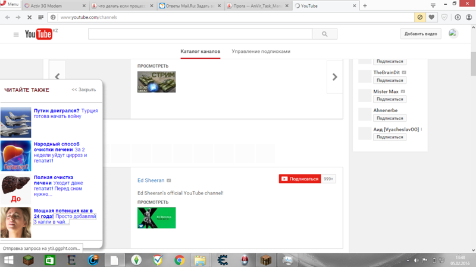
Task: Go forward in browser history
Action: coord(18,17)
